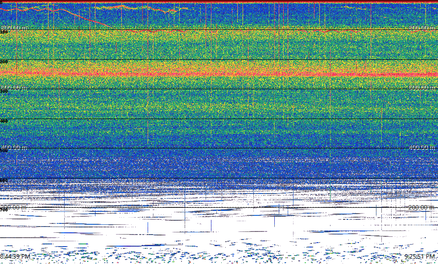Image resolution: width=438 pixels, height=264 pixels.
Task: Click the 200.00 m label above the 9:25:51 PM timestamp
Action: tap(421, 207)
